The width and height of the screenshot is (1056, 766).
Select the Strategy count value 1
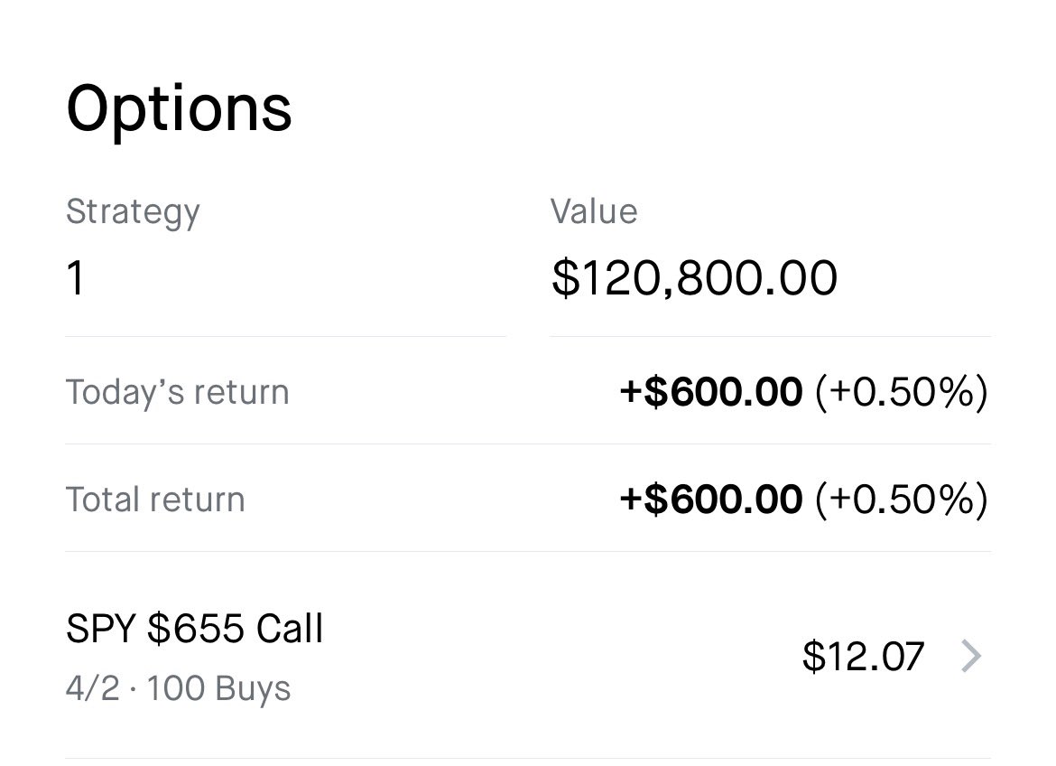(x=76, y=278)
